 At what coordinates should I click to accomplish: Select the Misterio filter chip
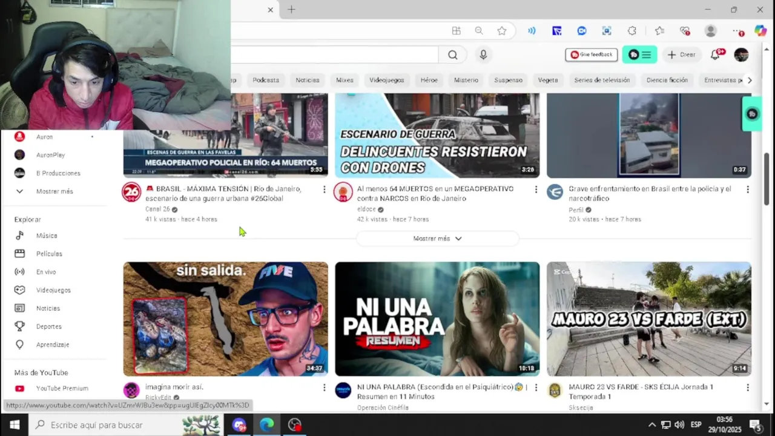click(466, 80)
